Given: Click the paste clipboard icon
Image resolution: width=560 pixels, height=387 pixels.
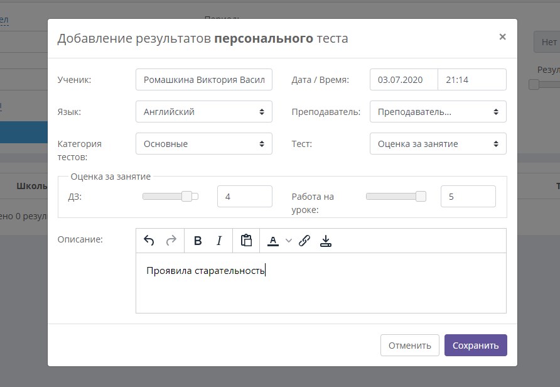Looking at the screenshot, I should point(246,241).
